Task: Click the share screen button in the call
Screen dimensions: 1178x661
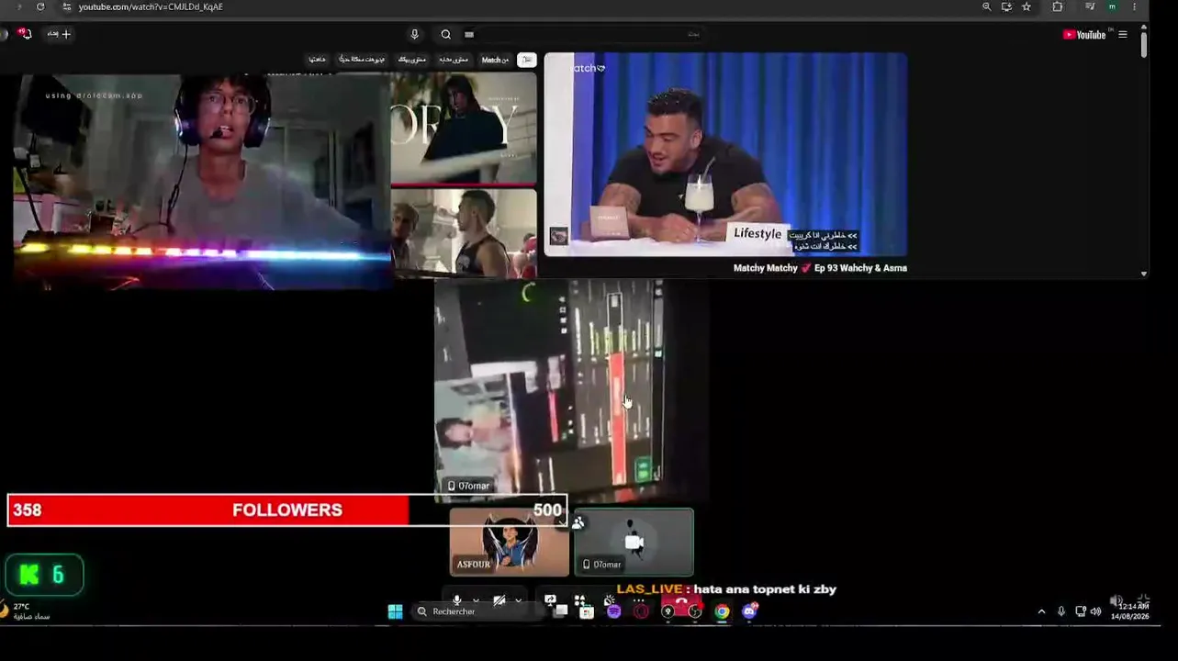Action: (550, 600)
